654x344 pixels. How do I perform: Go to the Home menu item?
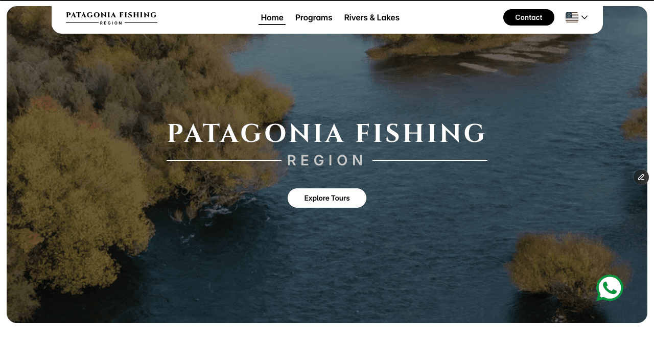272,17
